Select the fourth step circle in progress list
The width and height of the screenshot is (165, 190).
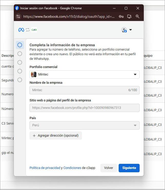click(x=20, y=71)
